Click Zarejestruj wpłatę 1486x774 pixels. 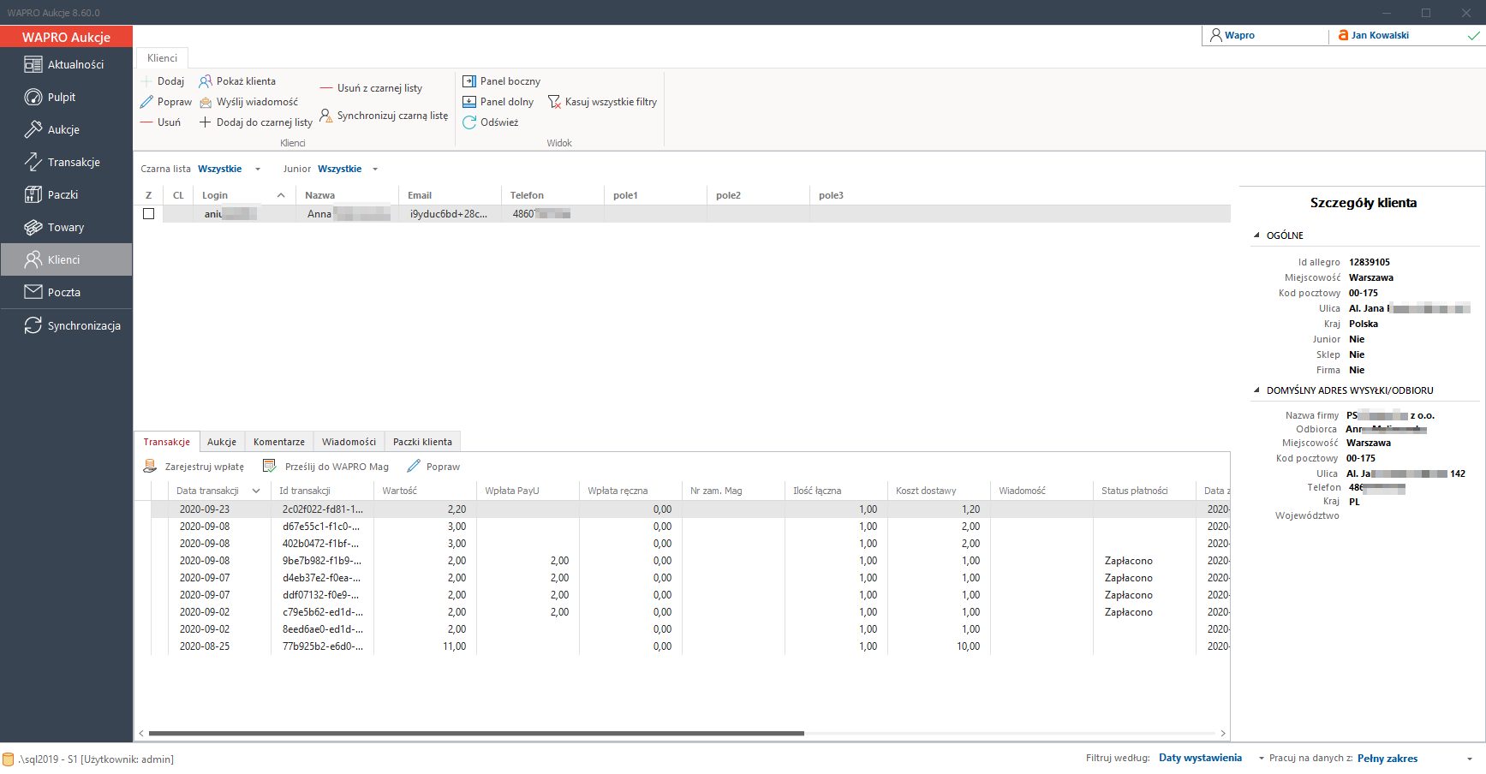pyautogui.click(x=194, y=467)
